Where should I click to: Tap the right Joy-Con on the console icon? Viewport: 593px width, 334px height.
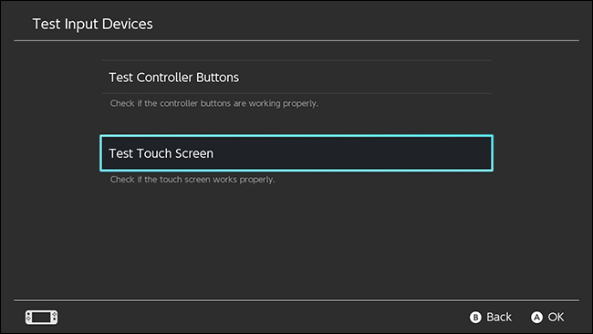click(x=55, y=317)
